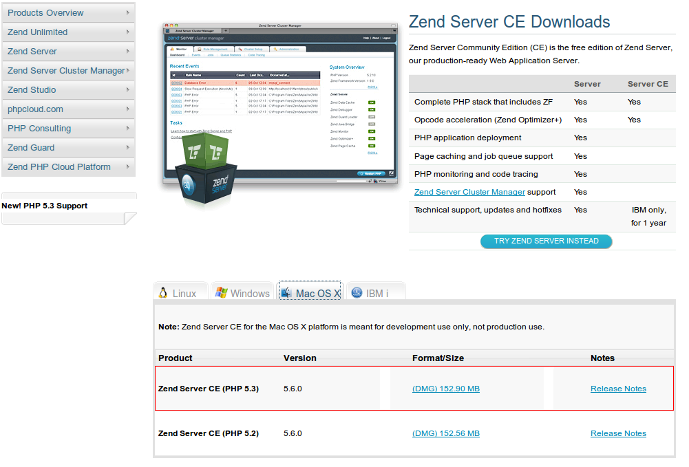The height and width of the screenshot is (467, 689).
Task: Select Zend PHP Cloud Platform in the sidebar
Action: [59, 166]
